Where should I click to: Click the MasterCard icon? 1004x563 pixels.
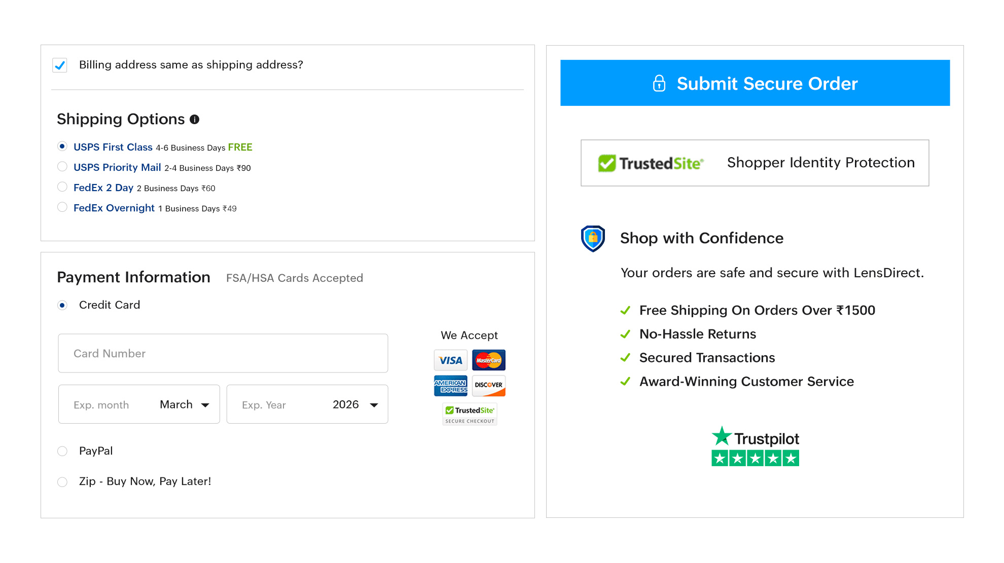pyautogui.click(x=488, y=360)
